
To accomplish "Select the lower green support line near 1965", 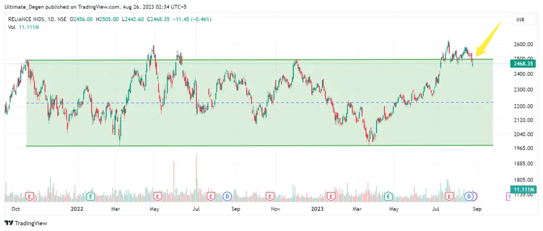I will [260, 146].
